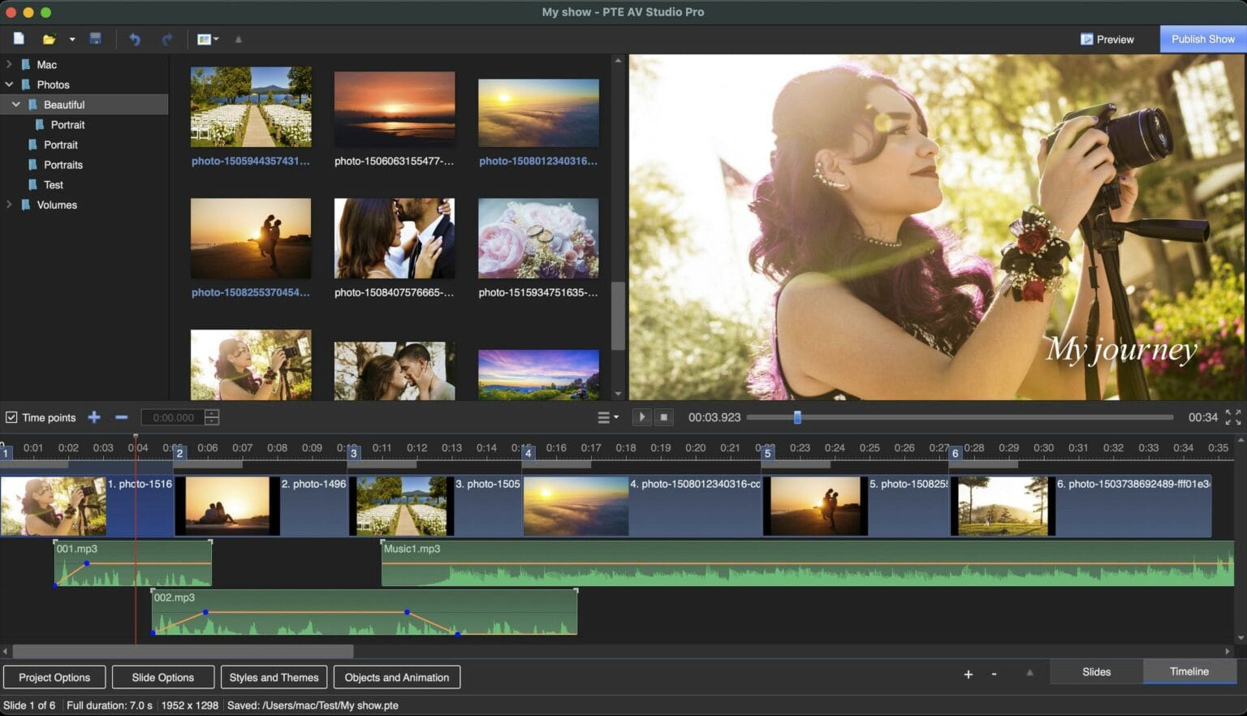Click the Redo arrow icon
This screenshot has width=1247, height=716.
[167, 39]
